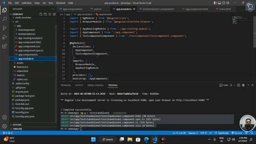Open Customize Layout icon
The height and width of the screenshot is (144, 256).
[228, 3]
